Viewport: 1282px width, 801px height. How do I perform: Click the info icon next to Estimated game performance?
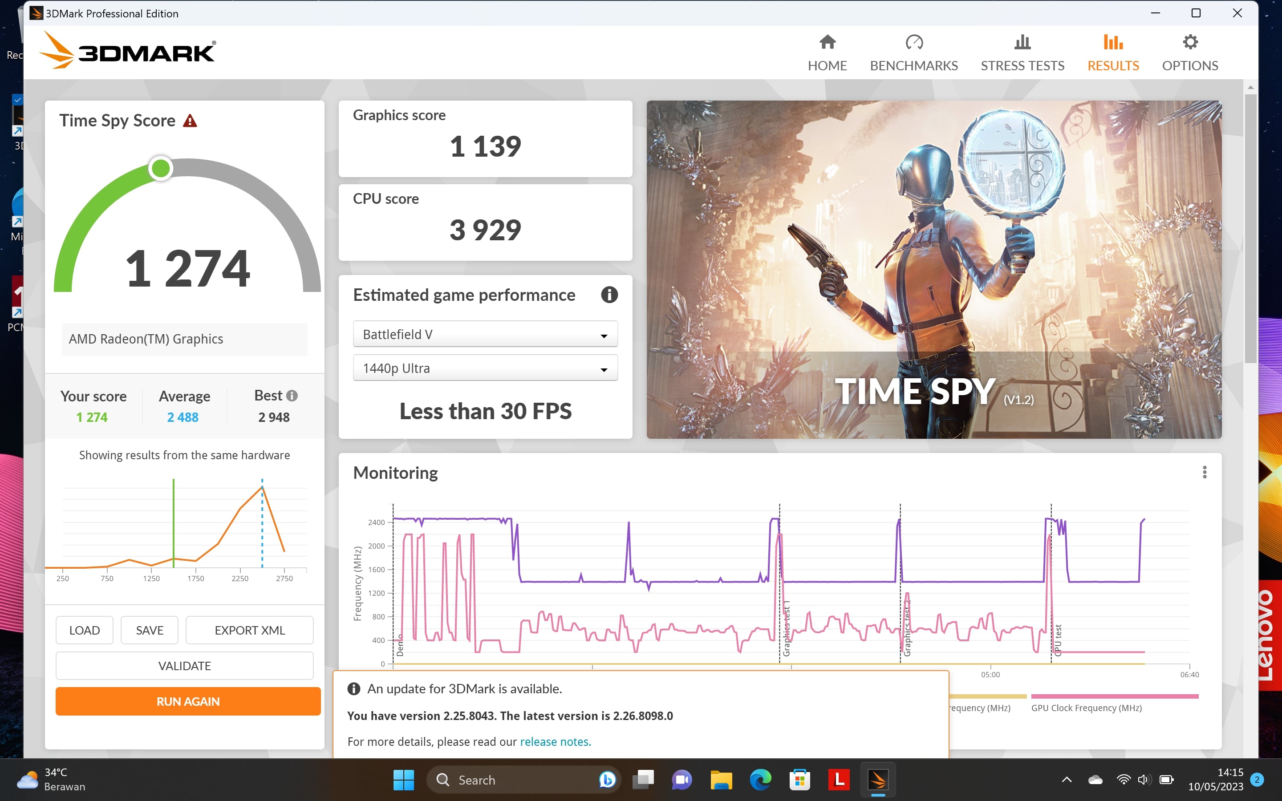[x=609, y=295]
